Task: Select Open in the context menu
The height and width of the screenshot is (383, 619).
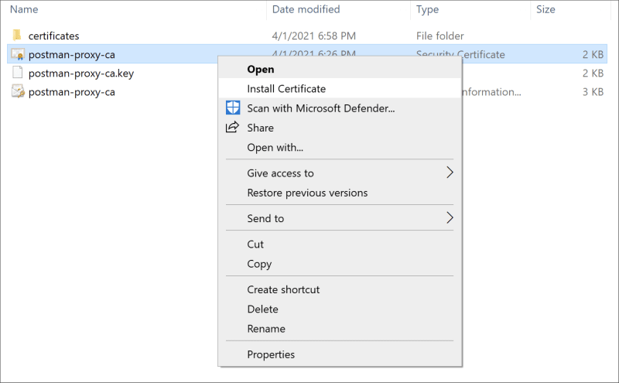Action: [261, 69]
